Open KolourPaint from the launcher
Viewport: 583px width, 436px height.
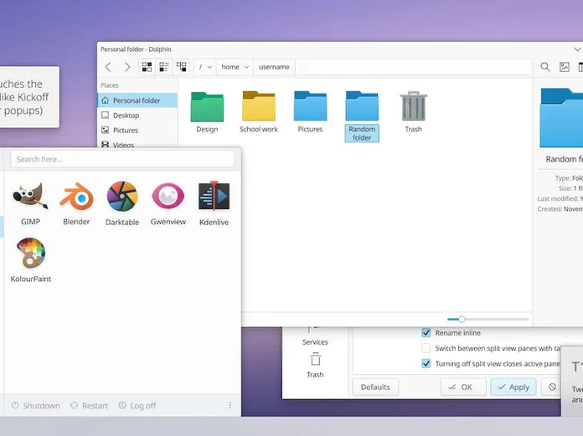[31, 260]
